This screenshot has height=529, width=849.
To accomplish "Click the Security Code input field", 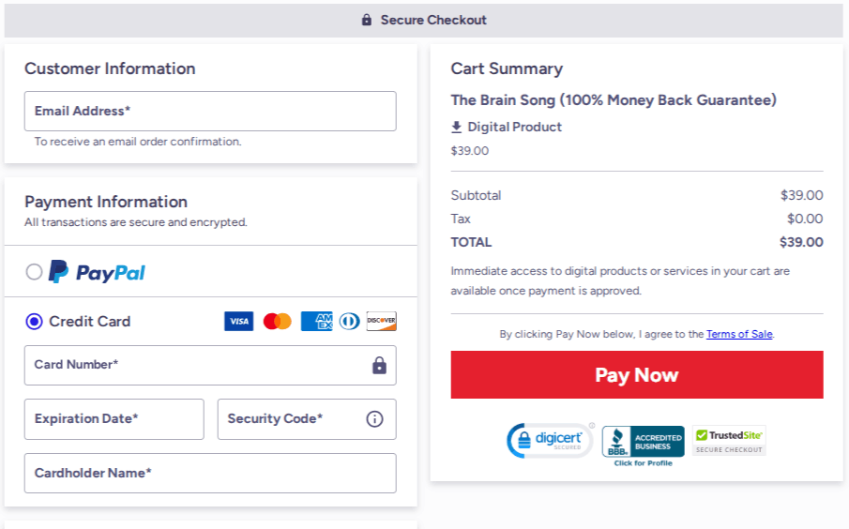I will click(x=291, y=419).
